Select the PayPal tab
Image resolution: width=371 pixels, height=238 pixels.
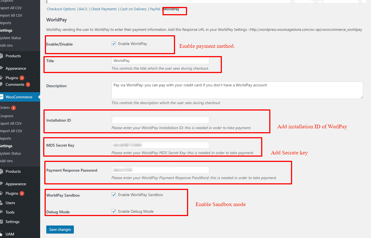155,9
